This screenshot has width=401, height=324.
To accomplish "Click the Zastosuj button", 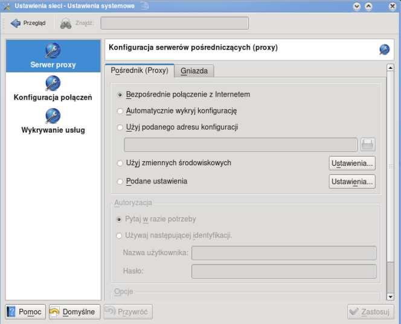I will click(370, 312).
